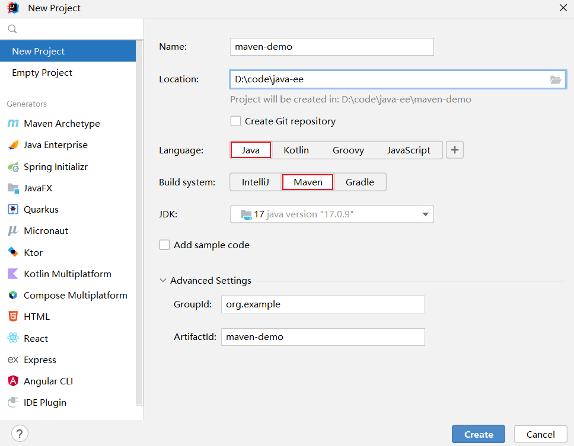
Task: Click the GroupId input field
Action: click(323, 304)
